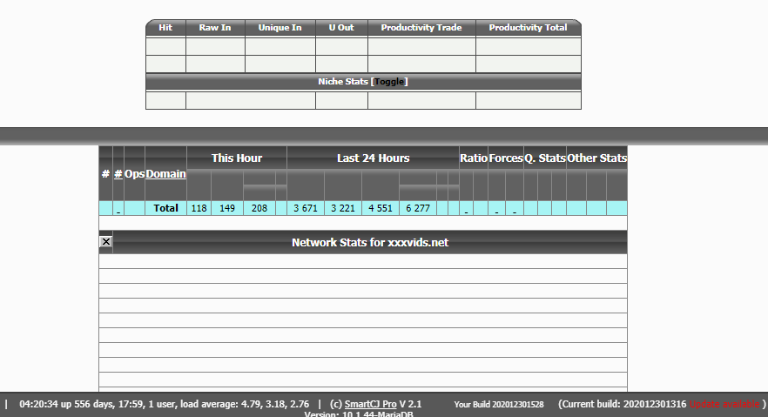Image resolution: width=768 pixels, height=417 pixels.
Task: Click the Network Stats for xxxvids.net title
Action: [x=370, y=242]
